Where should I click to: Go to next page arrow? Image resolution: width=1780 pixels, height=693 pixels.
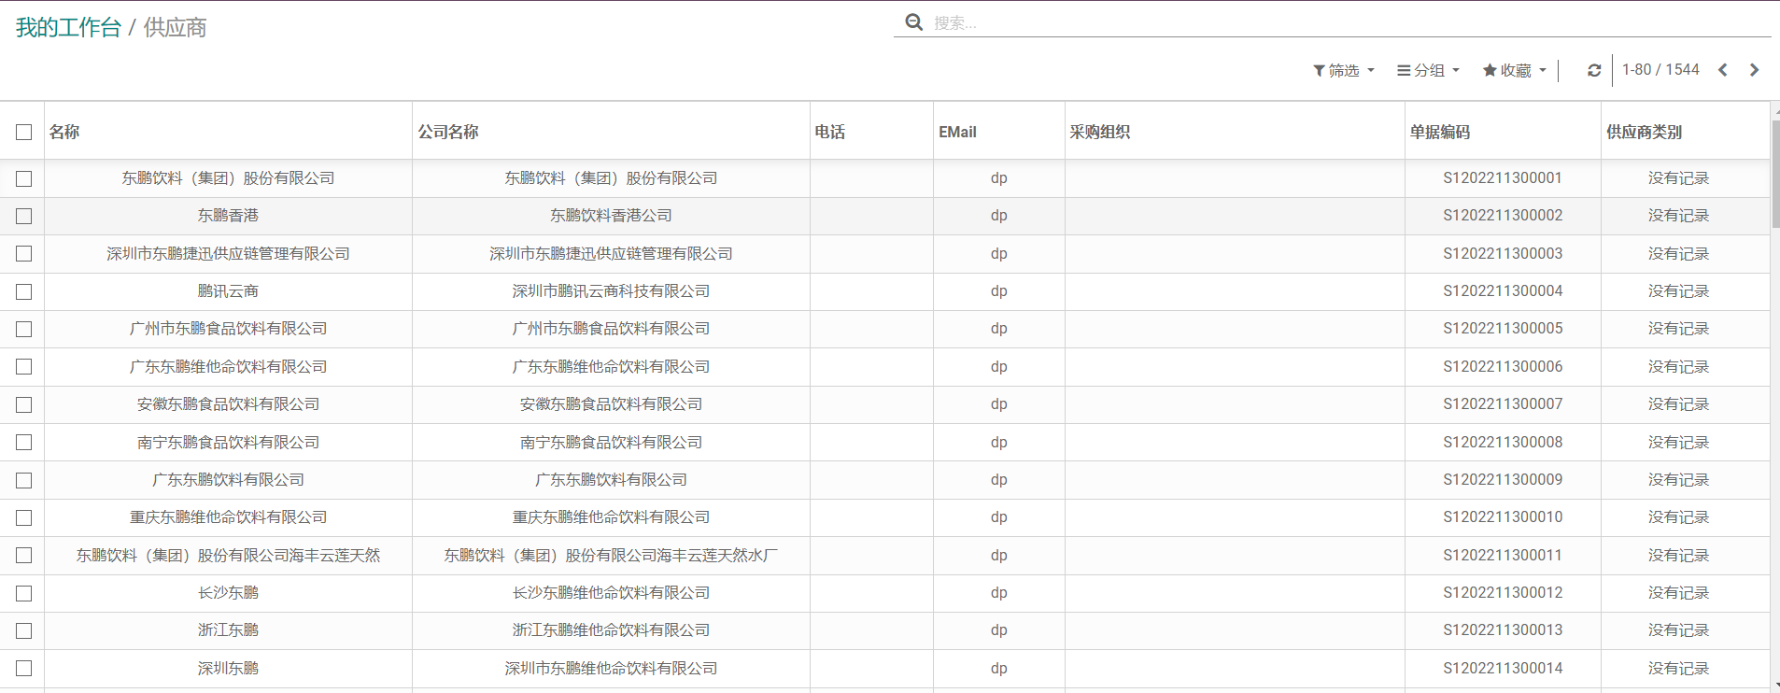pos(1754,70)
